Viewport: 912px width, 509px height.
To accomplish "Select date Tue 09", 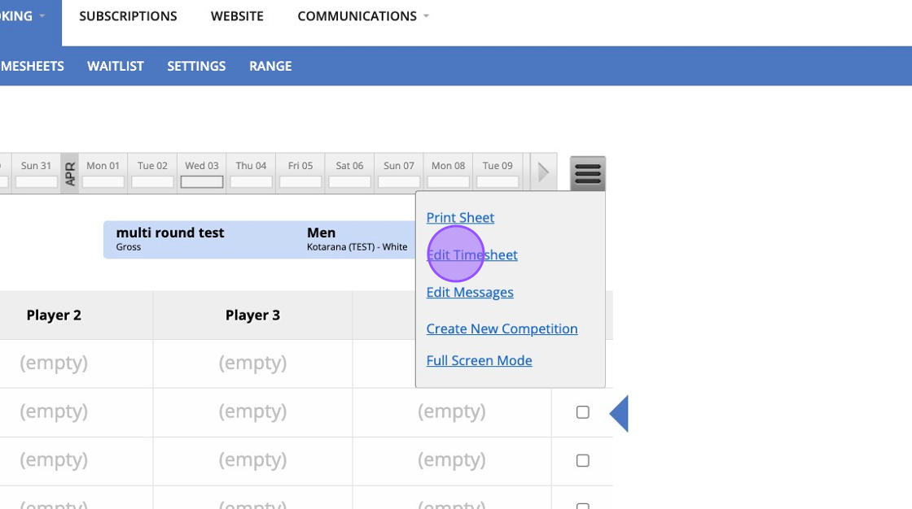I will click(498, 173).
